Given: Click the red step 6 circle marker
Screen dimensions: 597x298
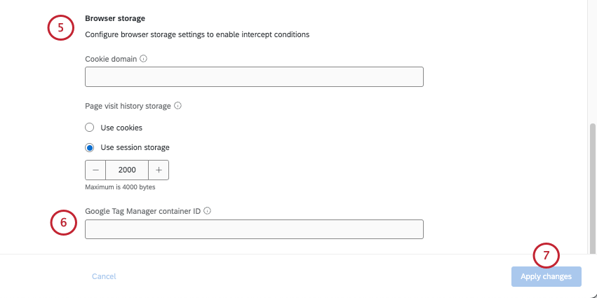Looking at the screenshot, I should (64, 222).
